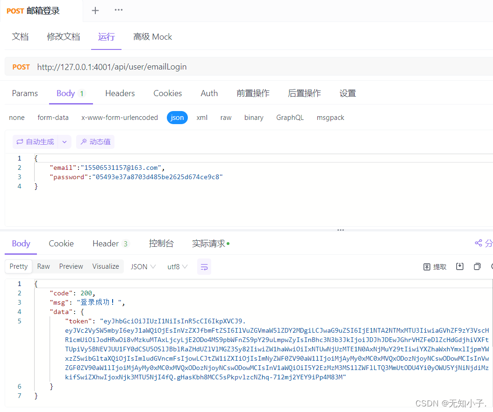
Task: Click the "data": { line in response
Action: (x=66, y=312)
